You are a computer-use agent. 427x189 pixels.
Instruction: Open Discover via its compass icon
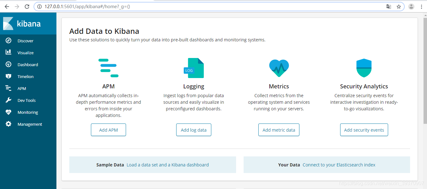coord(8,41)
